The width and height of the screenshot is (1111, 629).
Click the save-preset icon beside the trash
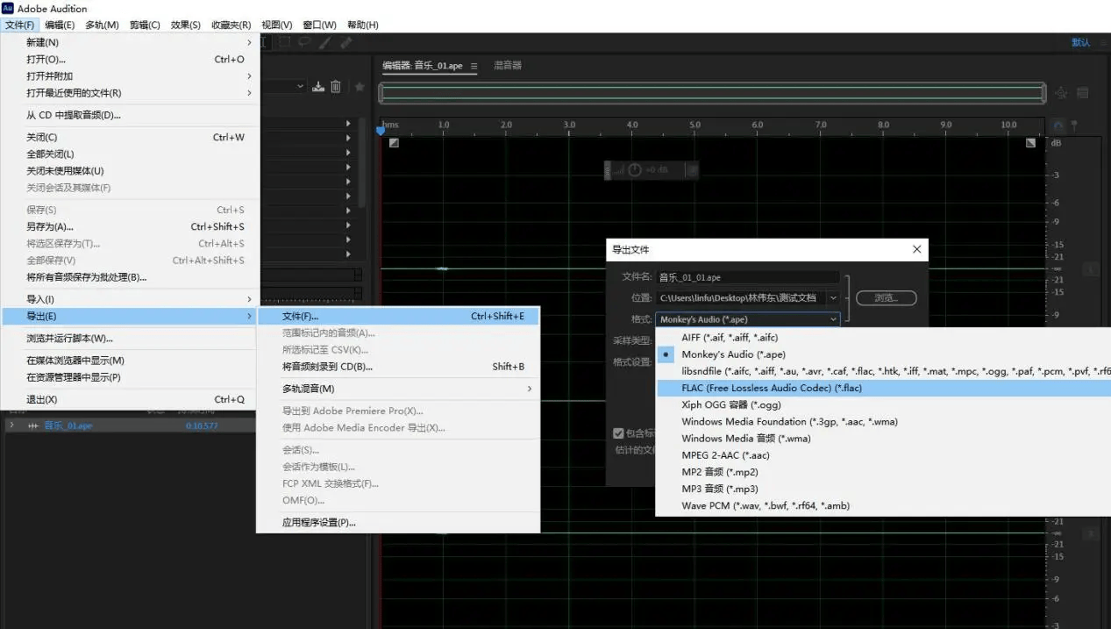coord(318,87)
